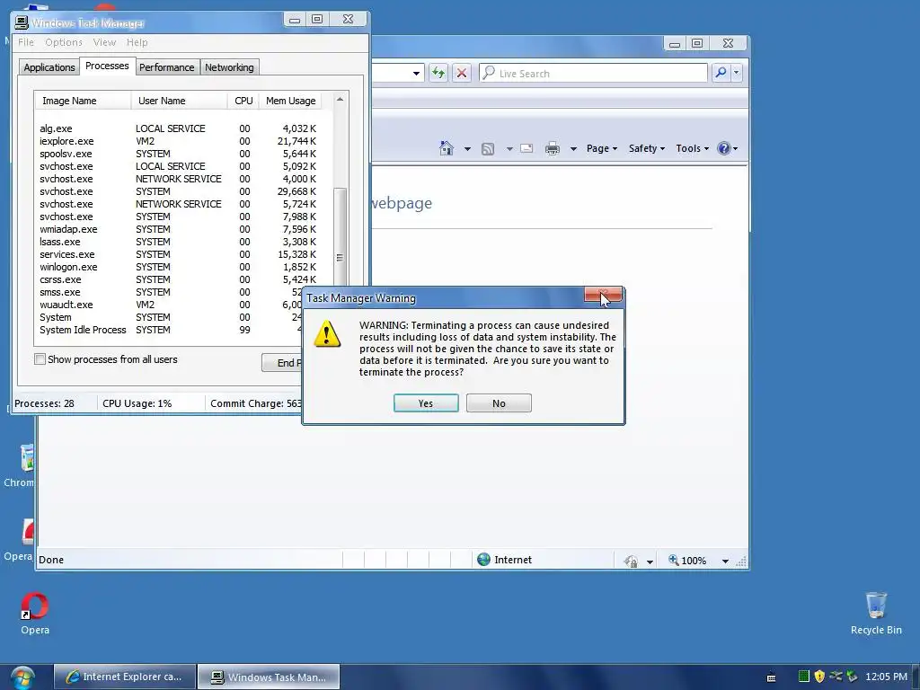Image resolution: width=920 pixels, height=690 pixels.
Task: Click the on-screen keyboard tray icon
Action: 771,677
